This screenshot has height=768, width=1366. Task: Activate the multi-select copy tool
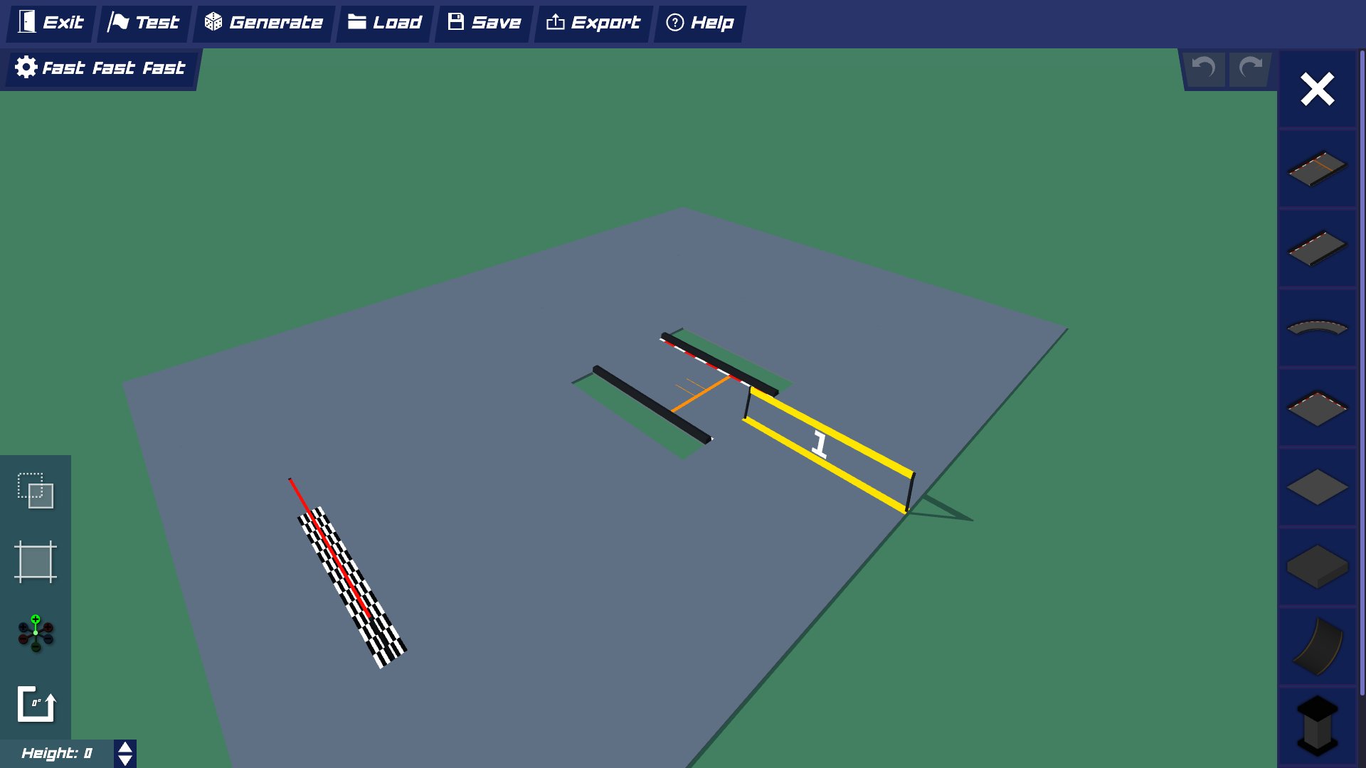[36, 491]
